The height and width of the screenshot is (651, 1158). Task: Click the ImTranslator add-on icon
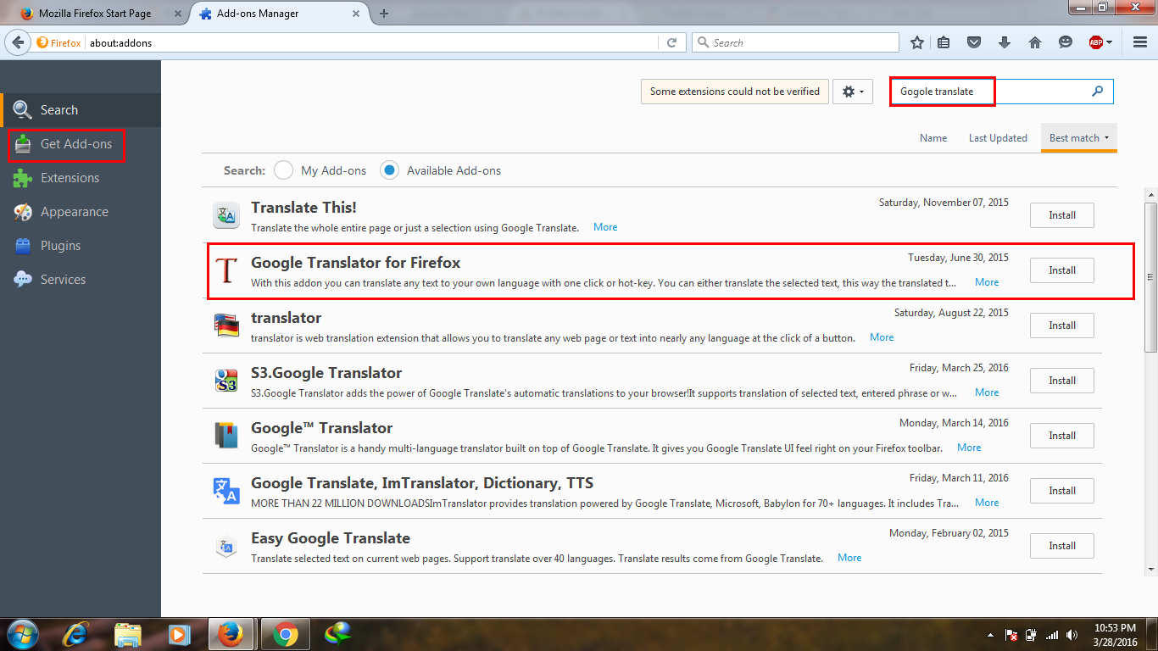[x=226, y=491]
